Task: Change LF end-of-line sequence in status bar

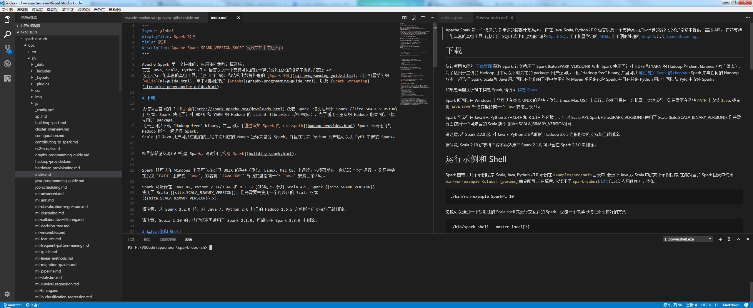Action: tap(717, 305)
